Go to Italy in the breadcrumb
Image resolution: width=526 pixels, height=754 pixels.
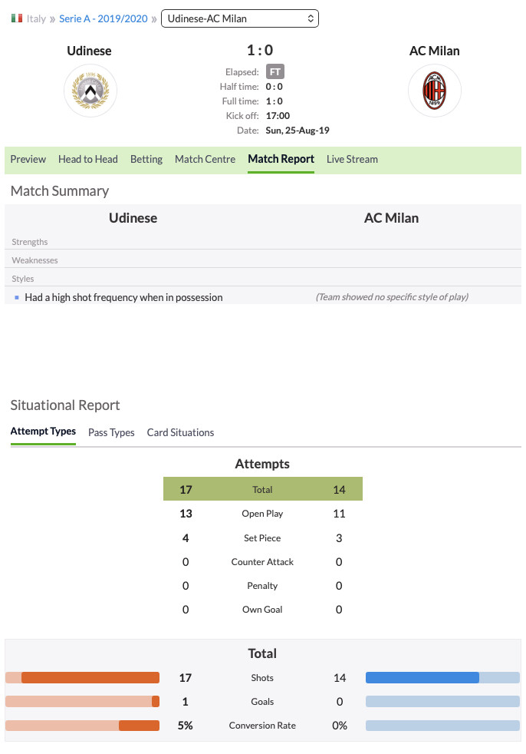pos(36,18)
